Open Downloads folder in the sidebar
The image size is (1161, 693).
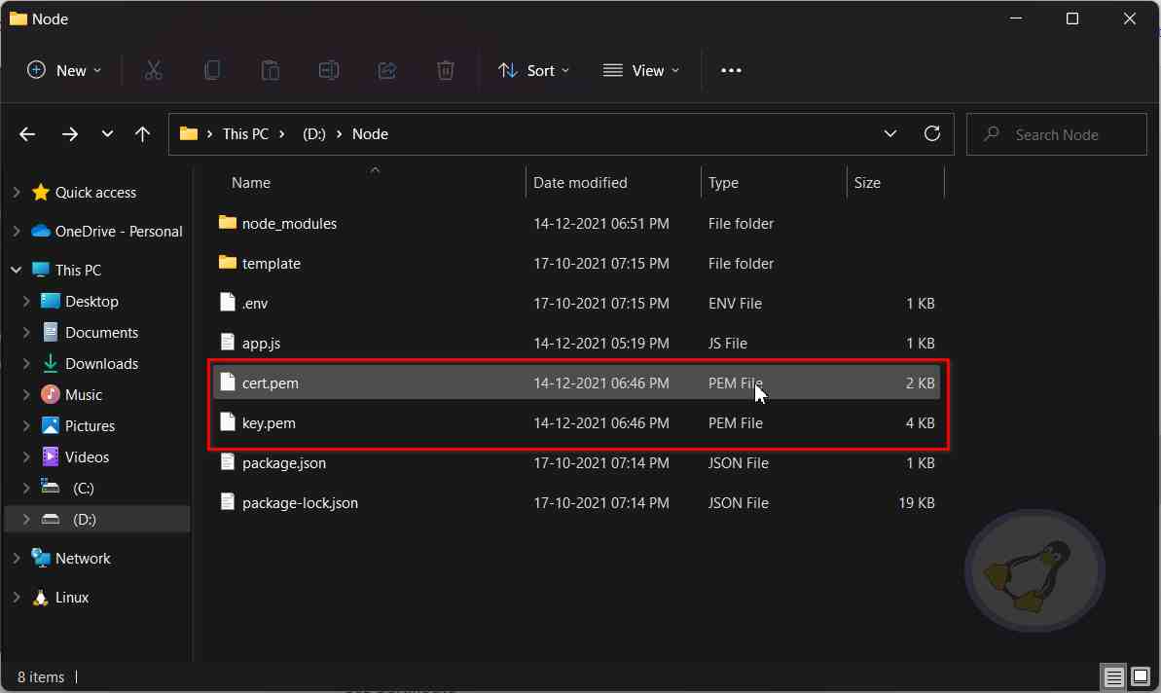click(101, 364)
